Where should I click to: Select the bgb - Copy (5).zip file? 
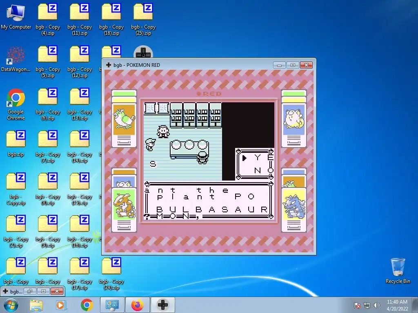point(48,62)
